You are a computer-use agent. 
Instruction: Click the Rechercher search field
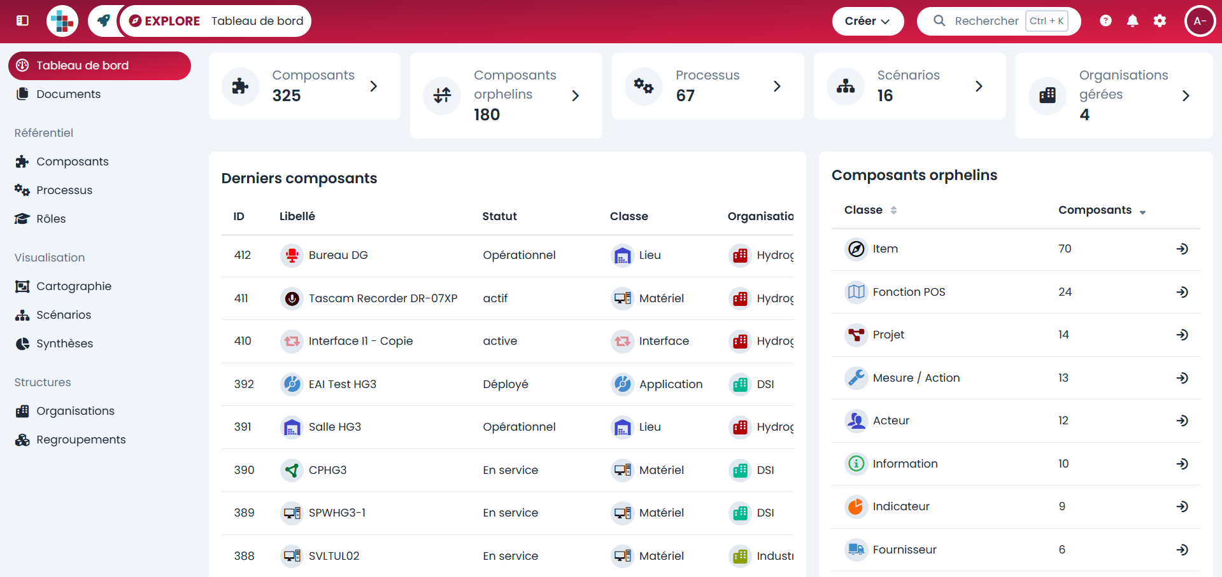point(998,21)
